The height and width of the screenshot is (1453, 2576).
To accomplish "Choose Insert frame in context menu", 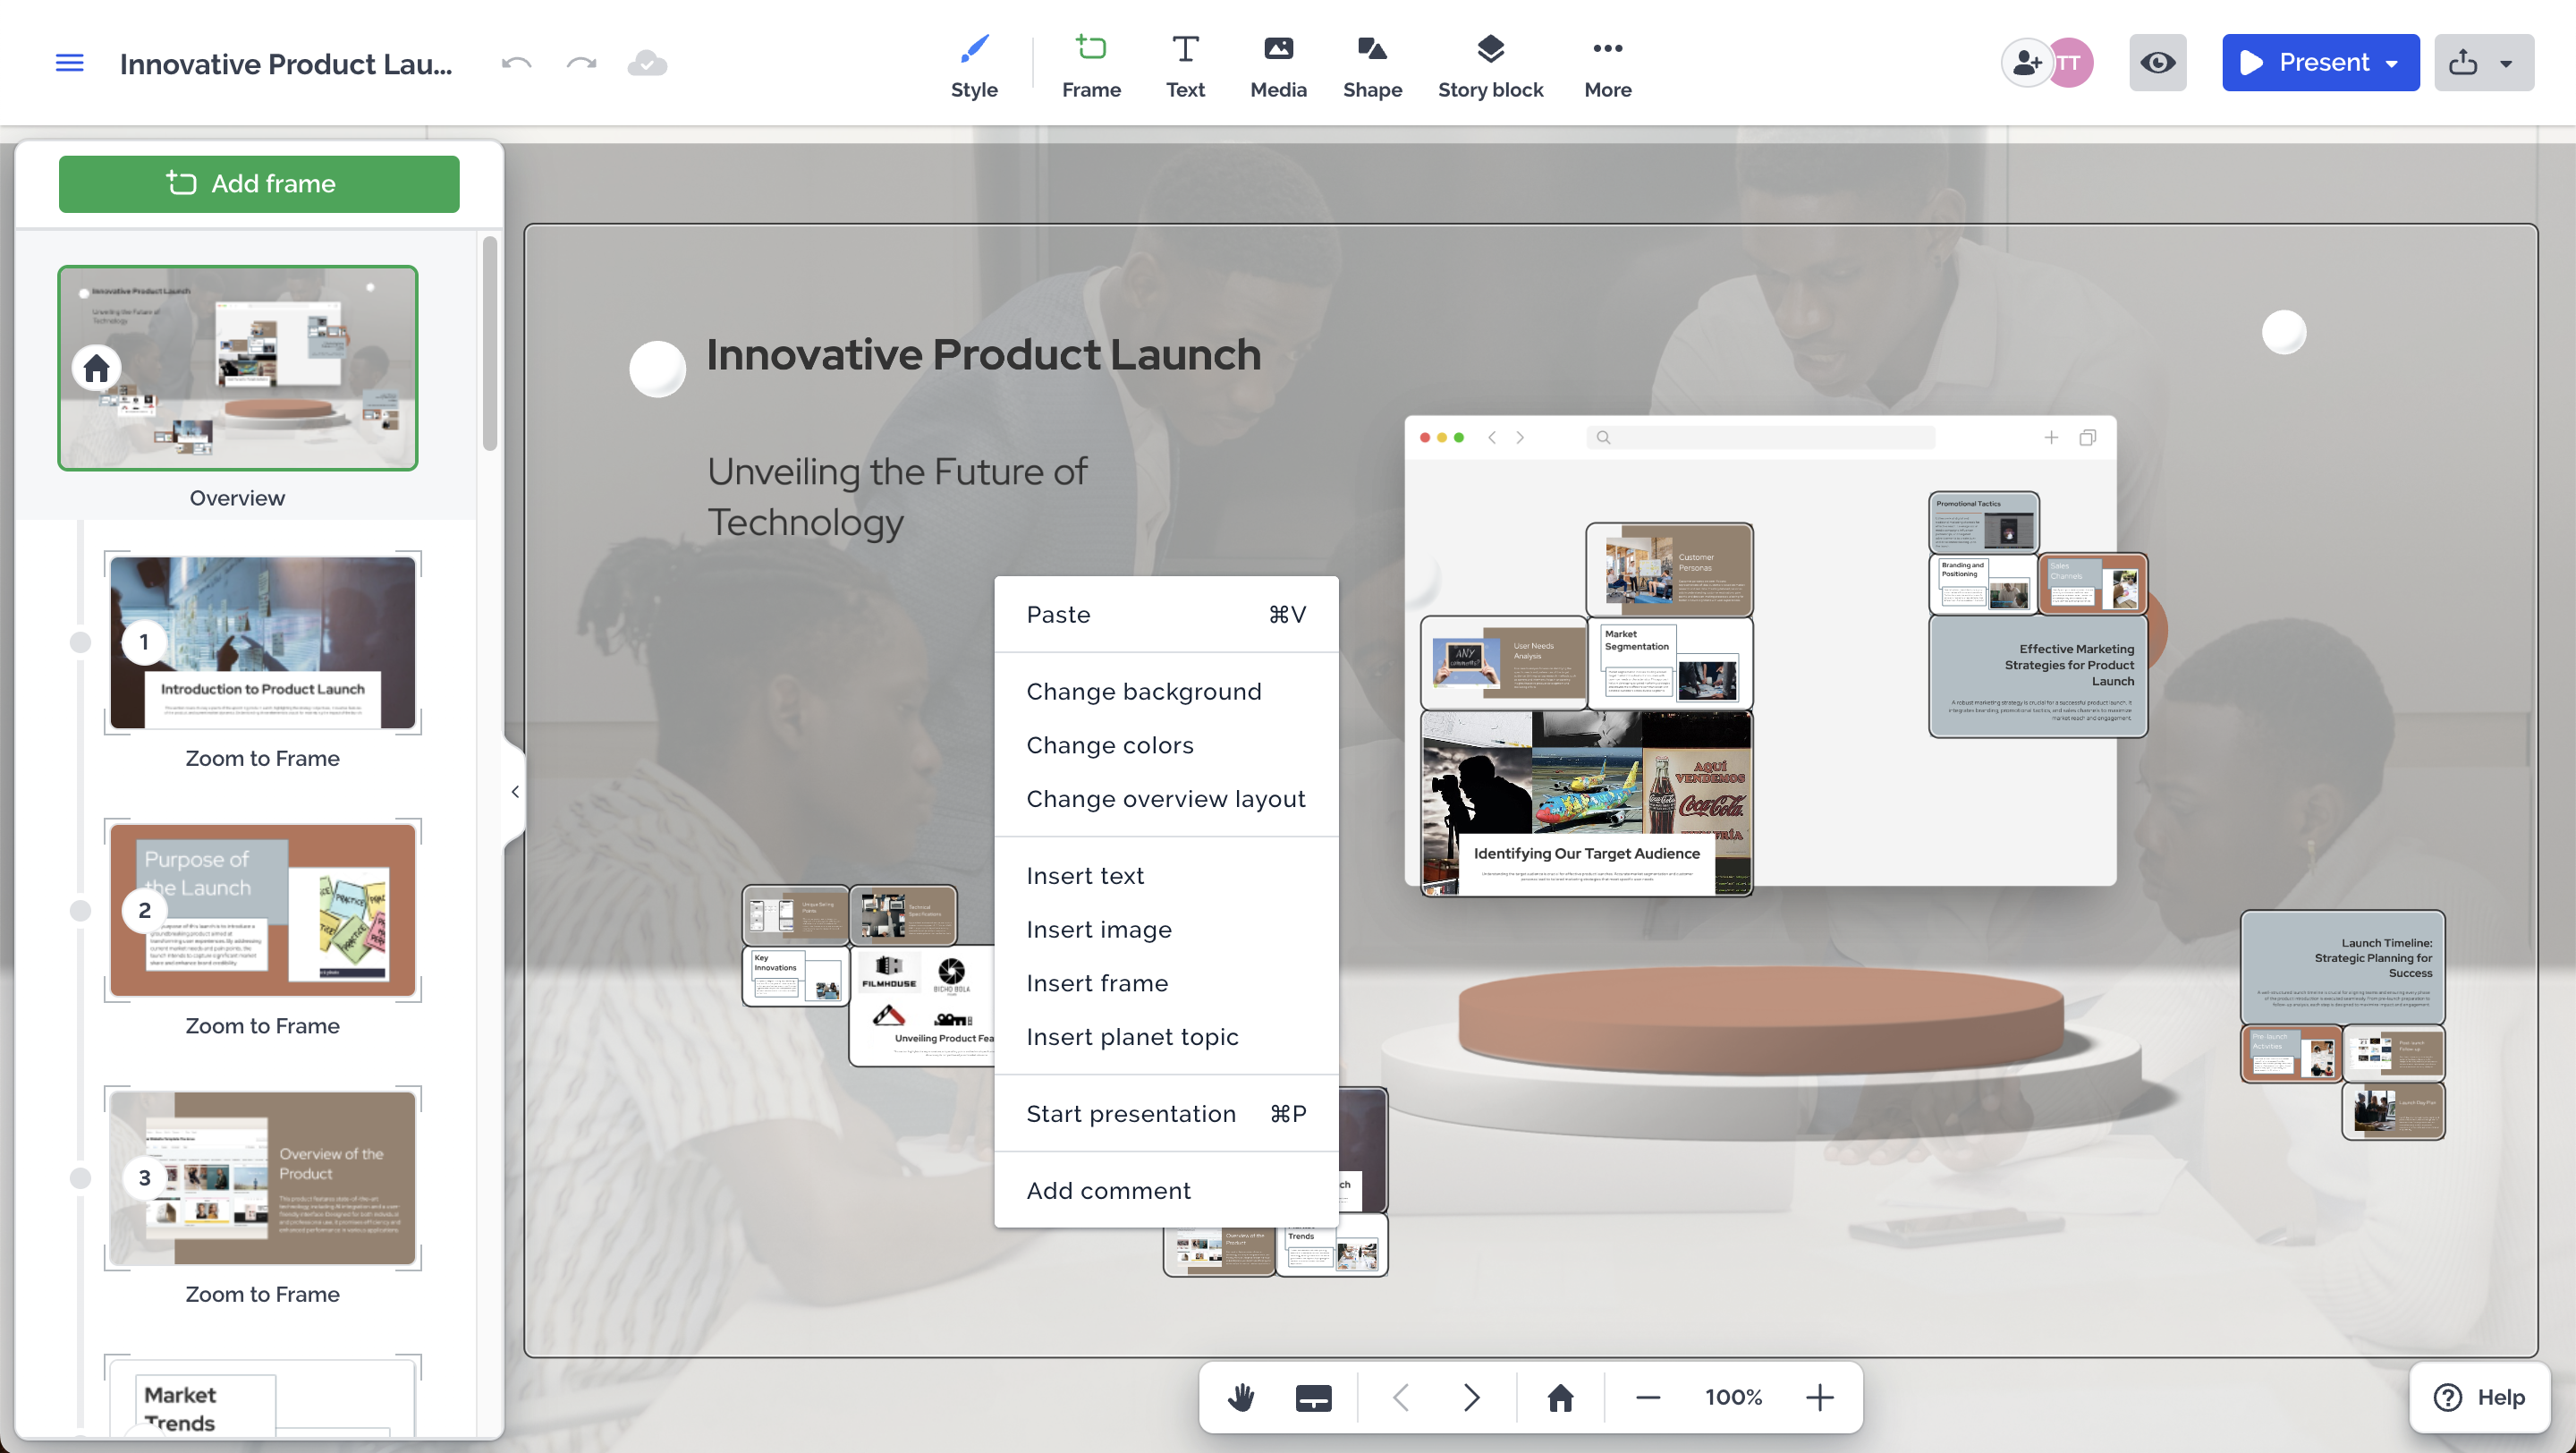I will (1166, 984).
